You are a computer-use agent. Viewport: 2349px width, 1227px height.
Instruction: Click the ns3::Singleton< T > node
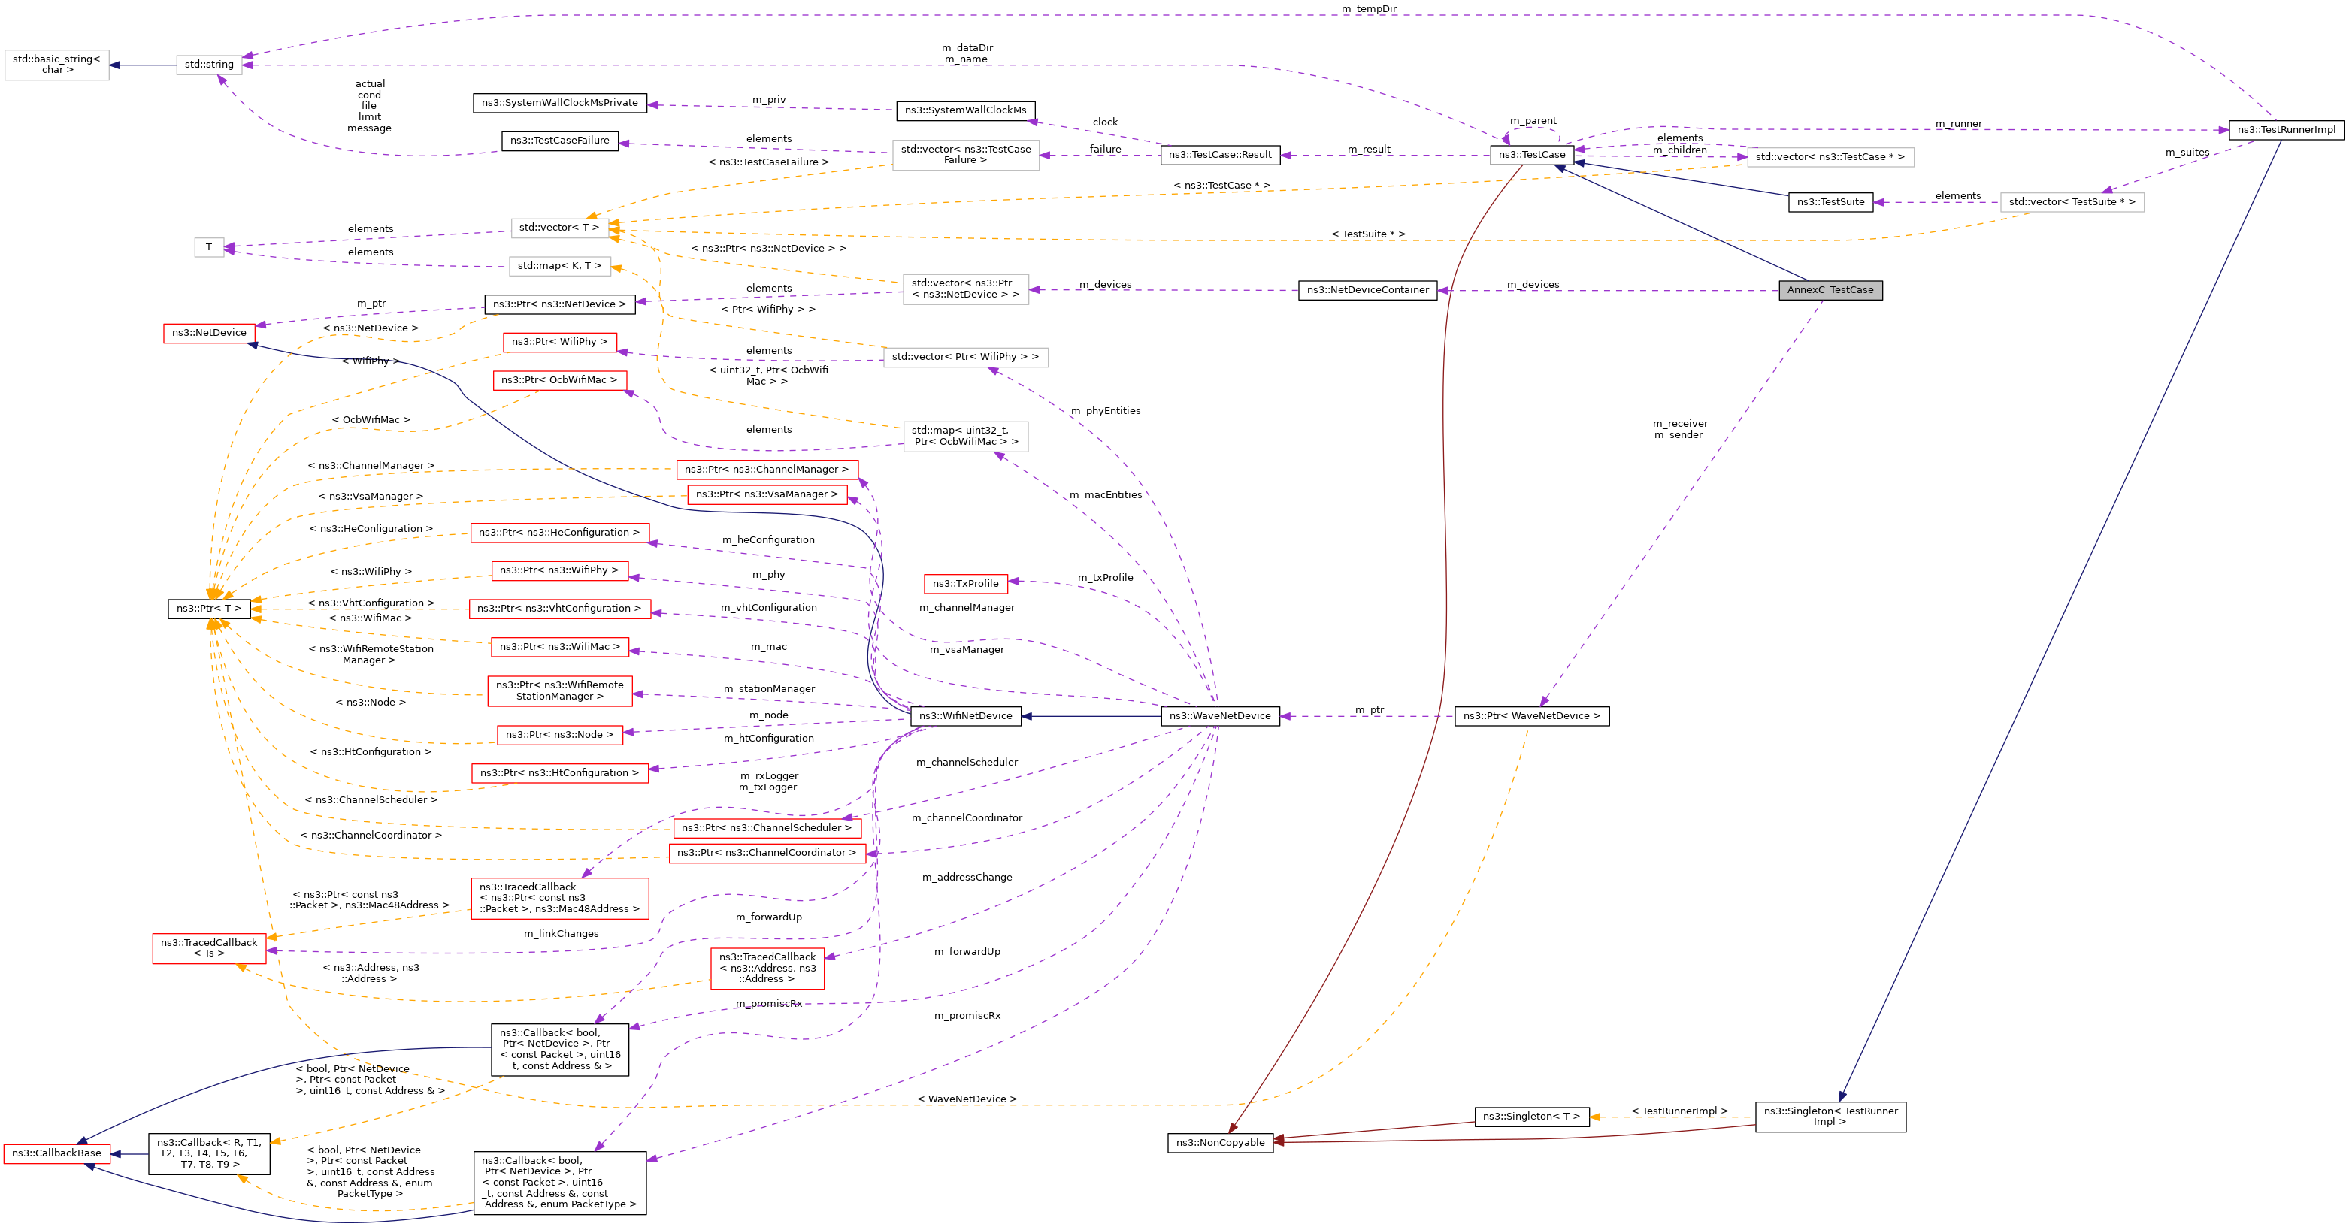point(1531,1117)
